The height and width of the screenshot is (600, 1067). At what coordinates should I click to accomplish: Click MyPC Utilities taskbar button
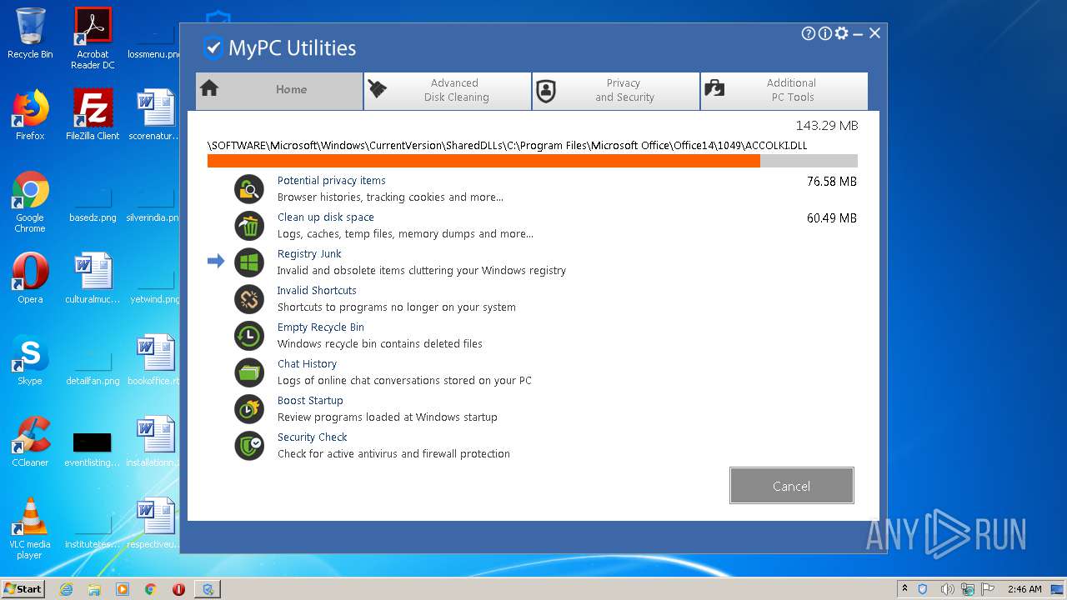click(x=207, y=589)
